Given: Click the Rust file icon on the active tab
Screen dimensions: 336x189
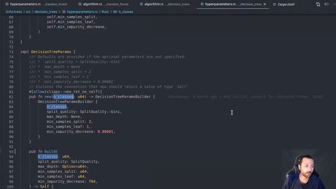Looking at the screenshot, I should [x=202, y=4].
